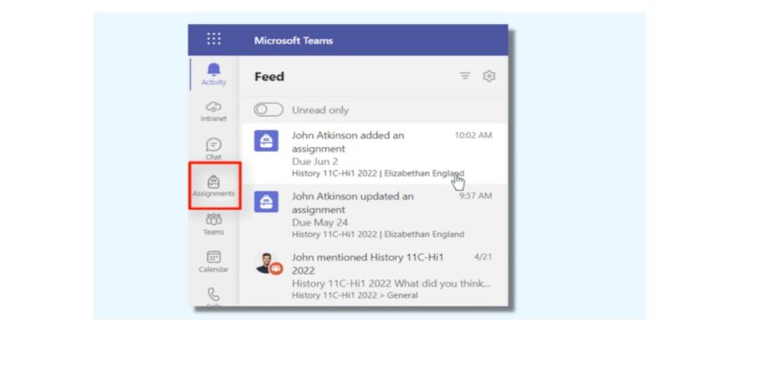The width and height of the screenshot is (759, 379).
Task: Go to Teams in the sidebar
Action: (x=213, y=225)
